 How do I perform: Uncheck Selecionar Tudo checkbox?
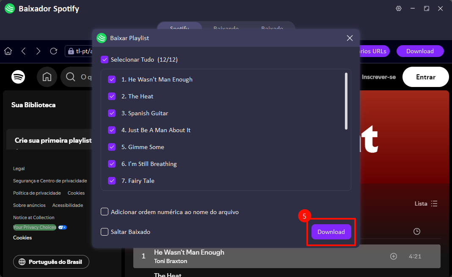pos(105,60)
